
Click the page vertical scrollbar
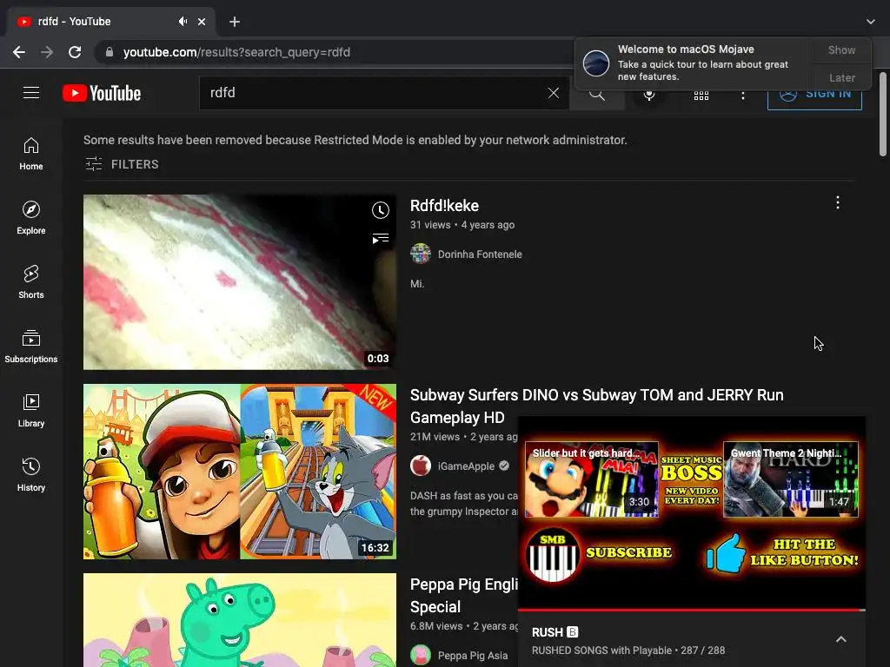(883, 114)
